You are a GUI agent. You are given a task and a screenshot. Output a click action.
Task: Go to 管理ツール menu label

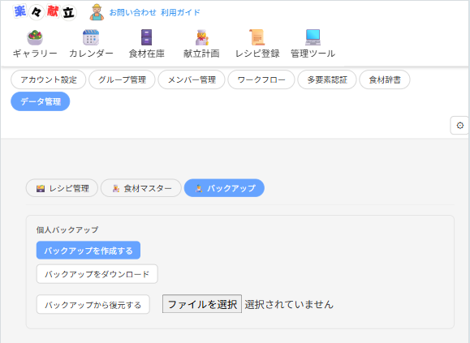(313, 54)
